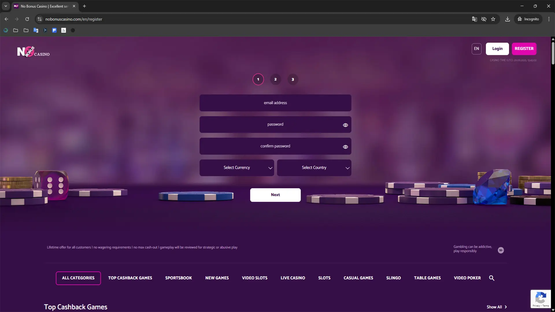Click the No Bonus Casino logo
Screen dimensions: 555x312
point(33,52)
